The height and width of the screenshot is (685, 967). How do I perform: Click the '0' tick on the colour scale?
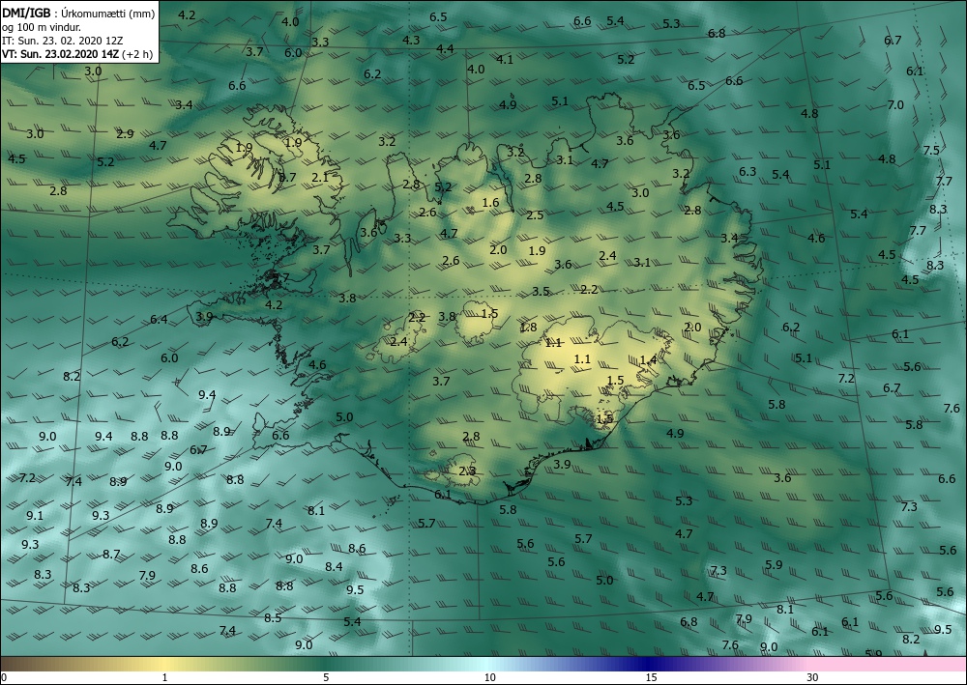pyautogui.click(x=4, y=677)
